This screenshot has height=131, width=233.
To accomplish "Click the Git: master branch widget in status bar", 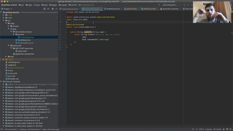I will 217,130.
